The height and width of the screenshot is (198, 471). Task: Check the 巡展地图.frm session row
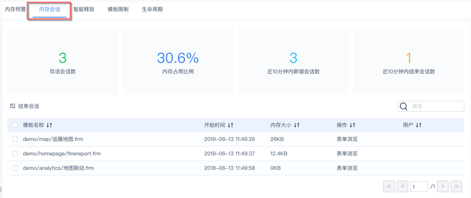[15, 139]
